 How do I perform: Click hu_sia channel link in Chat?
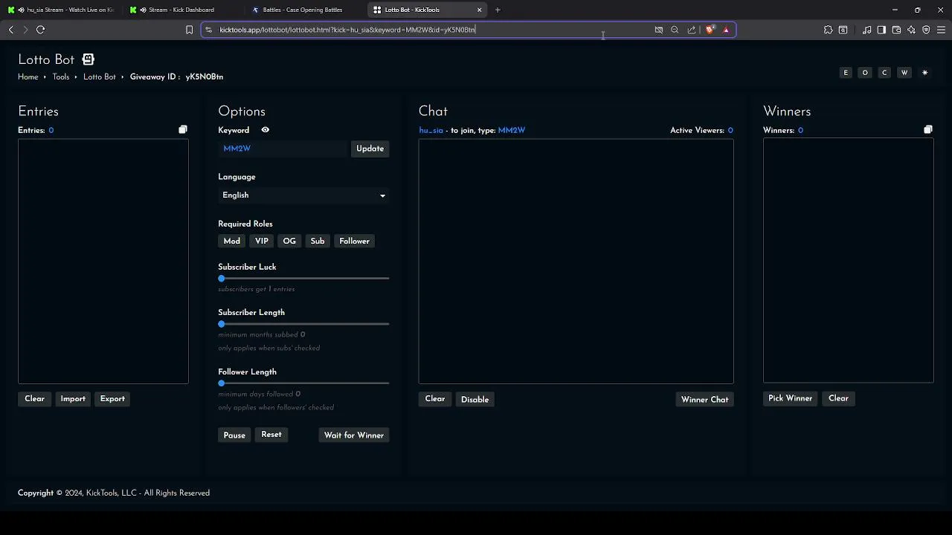click(x=431, y=130)
